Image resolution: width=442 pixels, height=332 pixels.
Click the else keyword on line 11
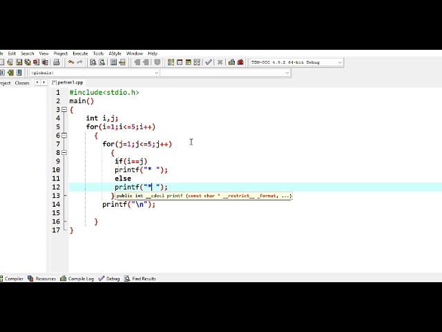(123, 178)
